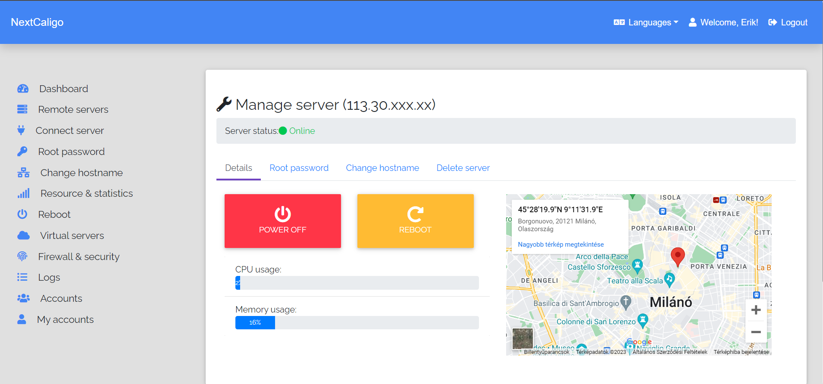
Task: Click the Logs list icon
Action: 22,277
